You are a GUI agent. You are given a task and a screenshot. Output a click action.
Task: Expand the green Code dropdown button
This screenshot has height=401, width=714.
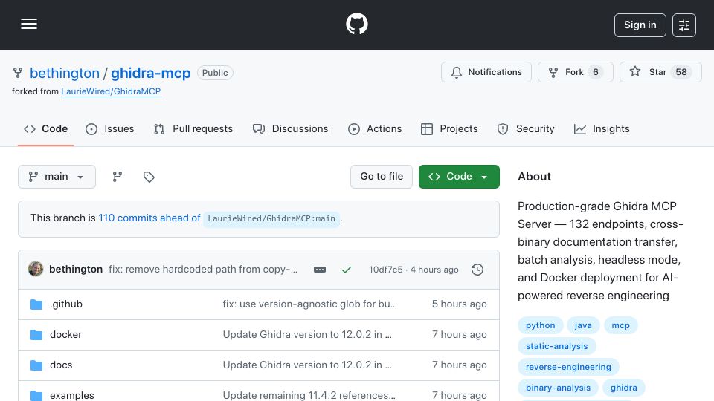(x=459, y=177)
